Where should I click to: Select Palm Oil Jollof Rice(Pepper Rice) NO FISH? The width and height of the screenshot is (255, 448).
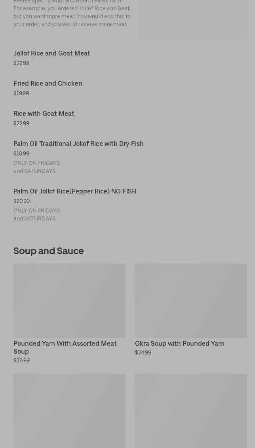coord(75,191)
